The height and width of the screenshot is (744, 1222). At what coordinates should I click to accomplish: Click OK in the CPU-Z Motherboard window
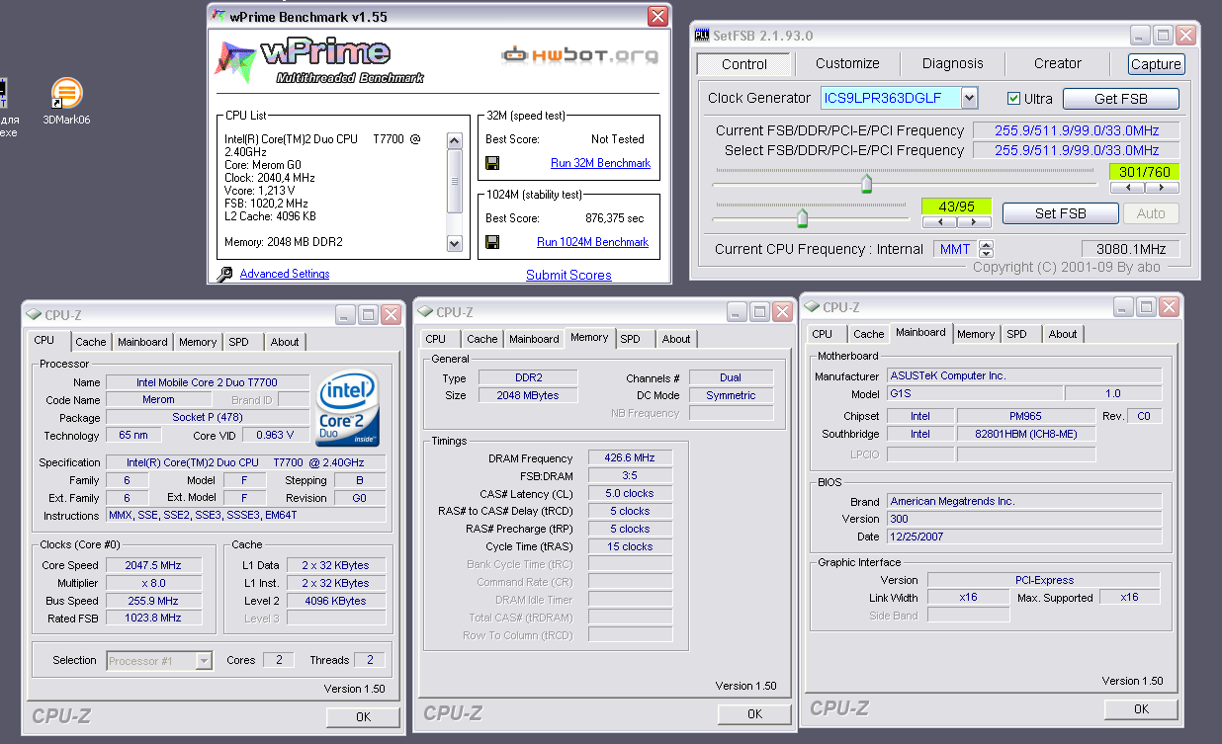click(x=1141, y=708)
